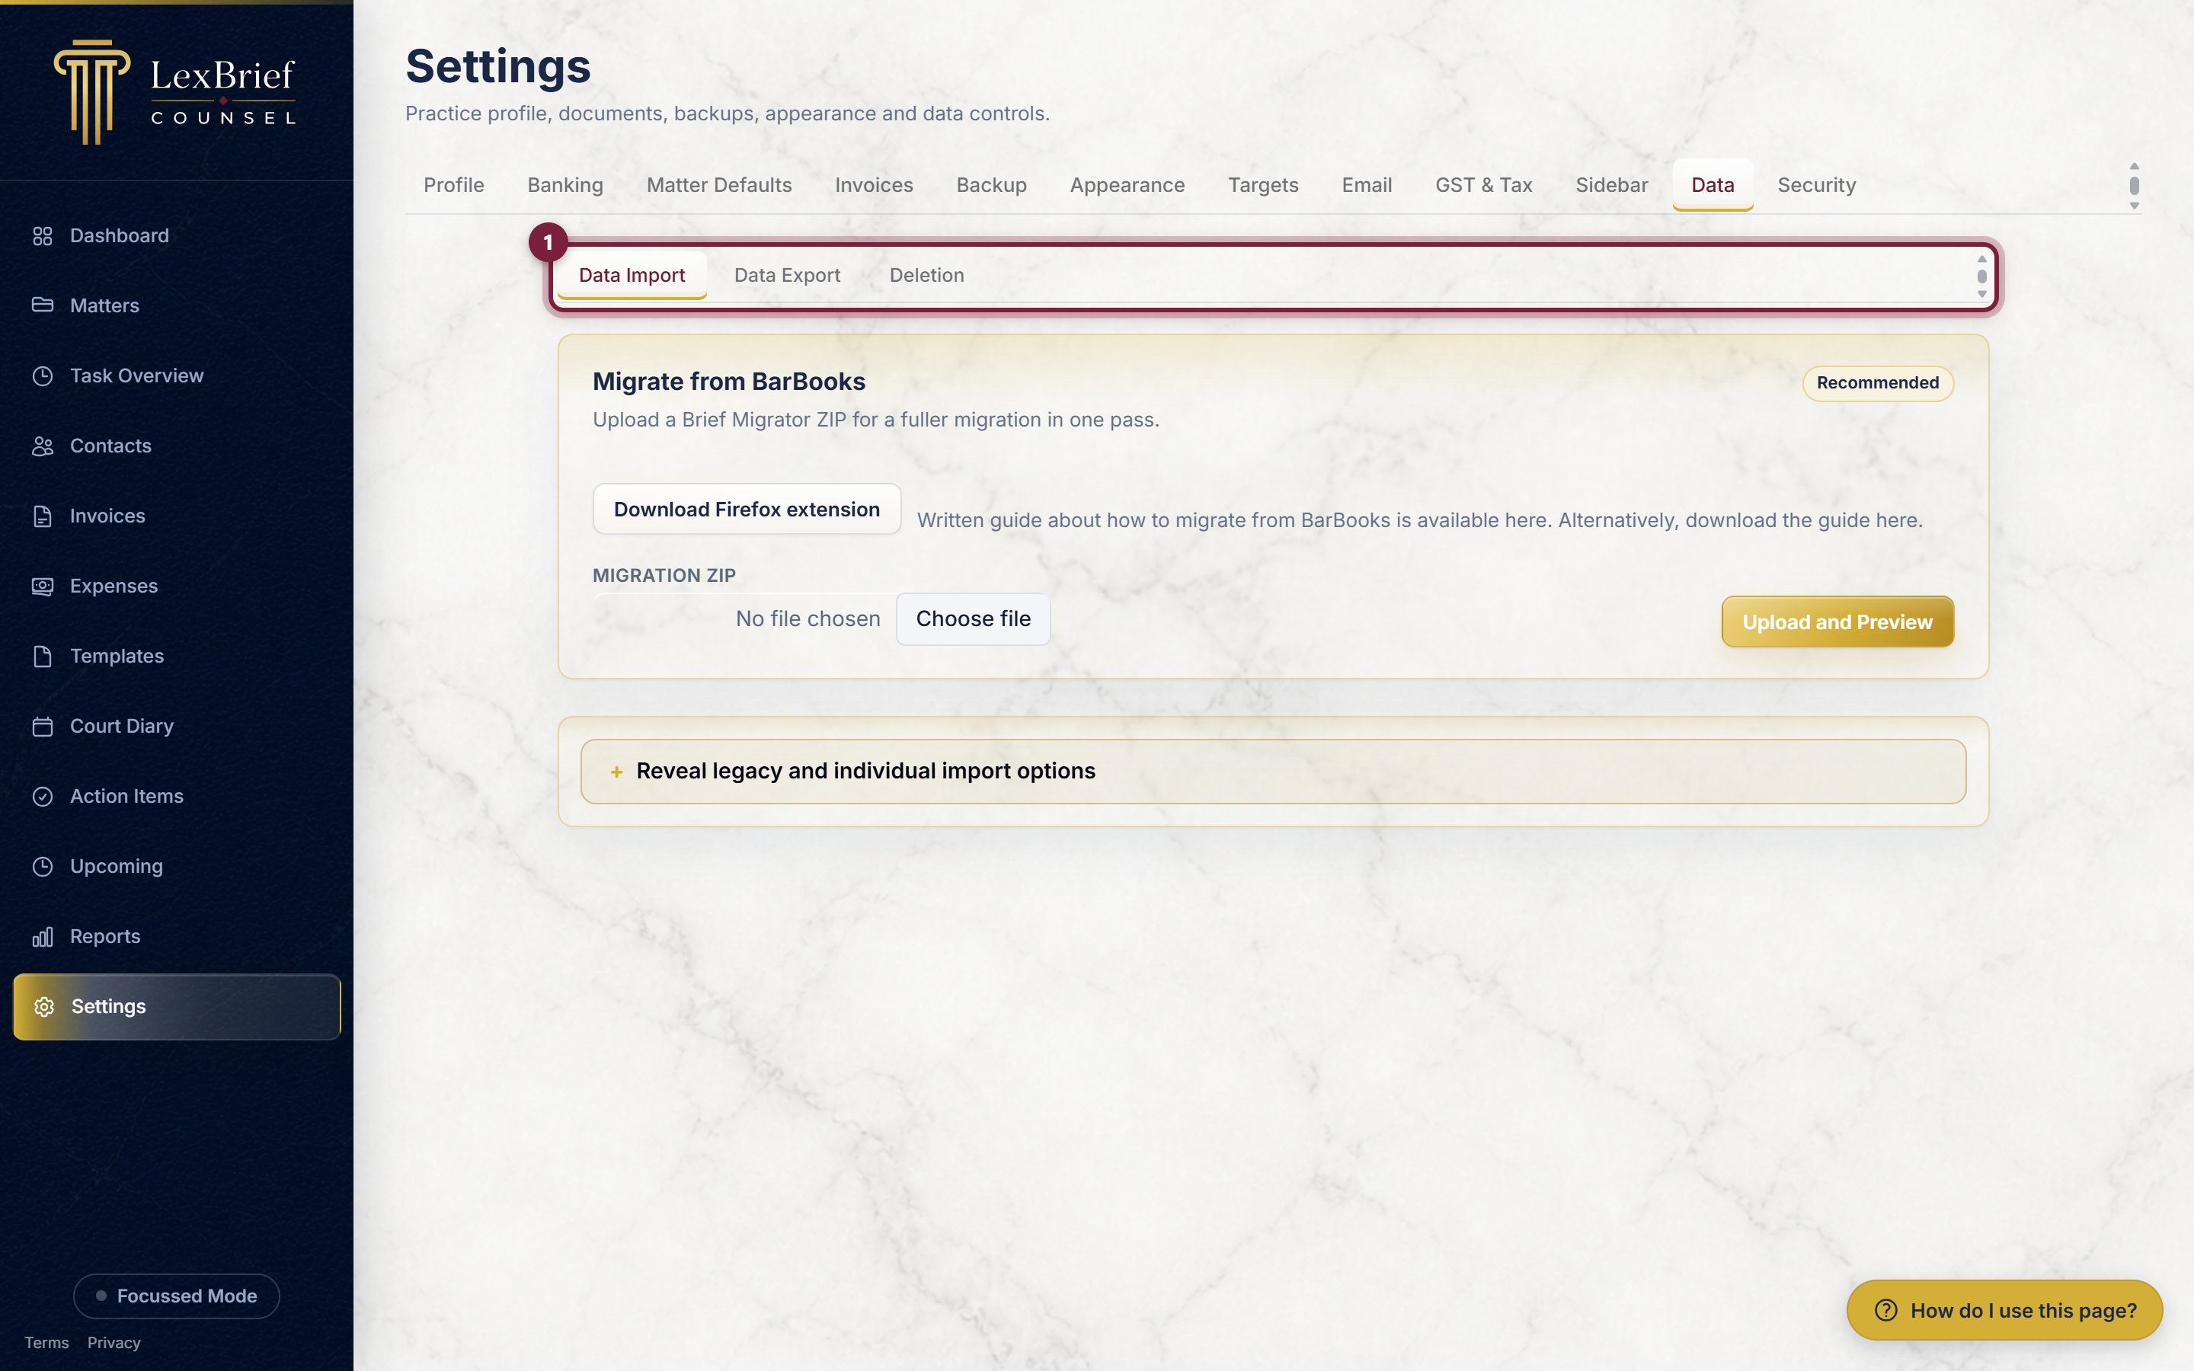Click the Dashboard grid icon in the sidebar
The image size is (2194, 1371).
pyautogui.click(x=43, y=236)
